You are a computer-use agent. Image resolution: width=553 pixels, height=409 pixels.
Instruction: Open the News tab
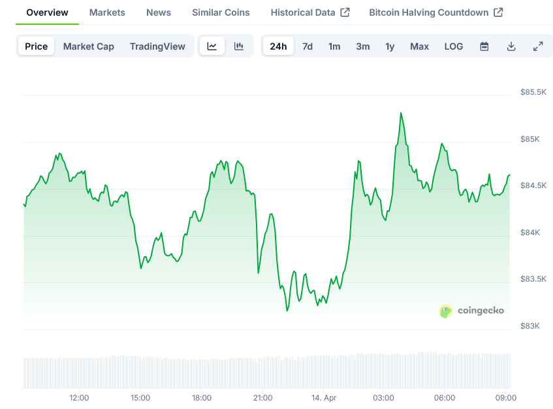(x=158, y=12)
